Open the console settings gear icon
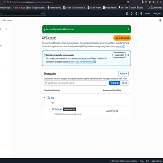The height and width of the screenshot is (163, 163). tap(141, 13)
